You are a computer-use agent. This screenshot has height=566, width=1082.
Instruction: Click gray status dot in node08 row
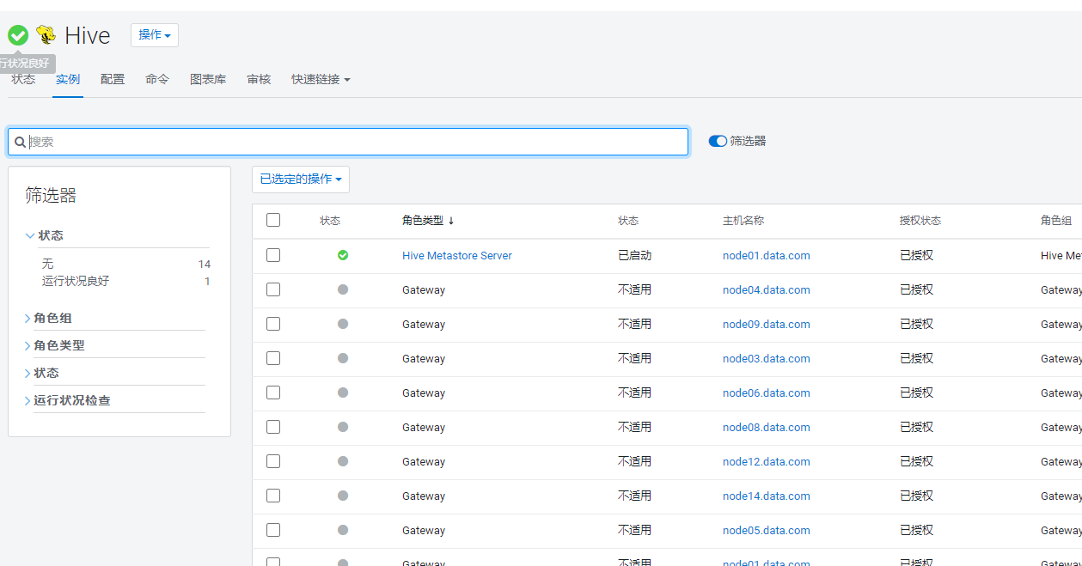coord(343,427)
